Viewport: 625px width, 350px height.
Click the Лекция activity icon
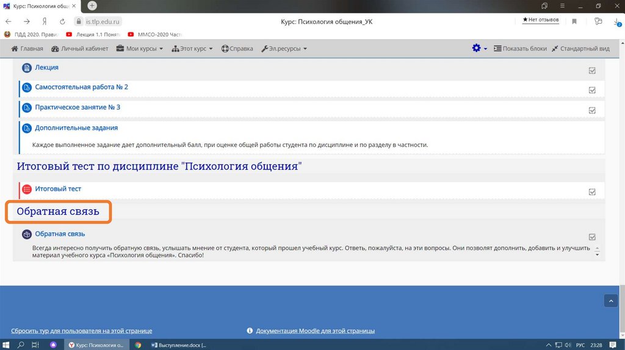click(x=27, y=68)
